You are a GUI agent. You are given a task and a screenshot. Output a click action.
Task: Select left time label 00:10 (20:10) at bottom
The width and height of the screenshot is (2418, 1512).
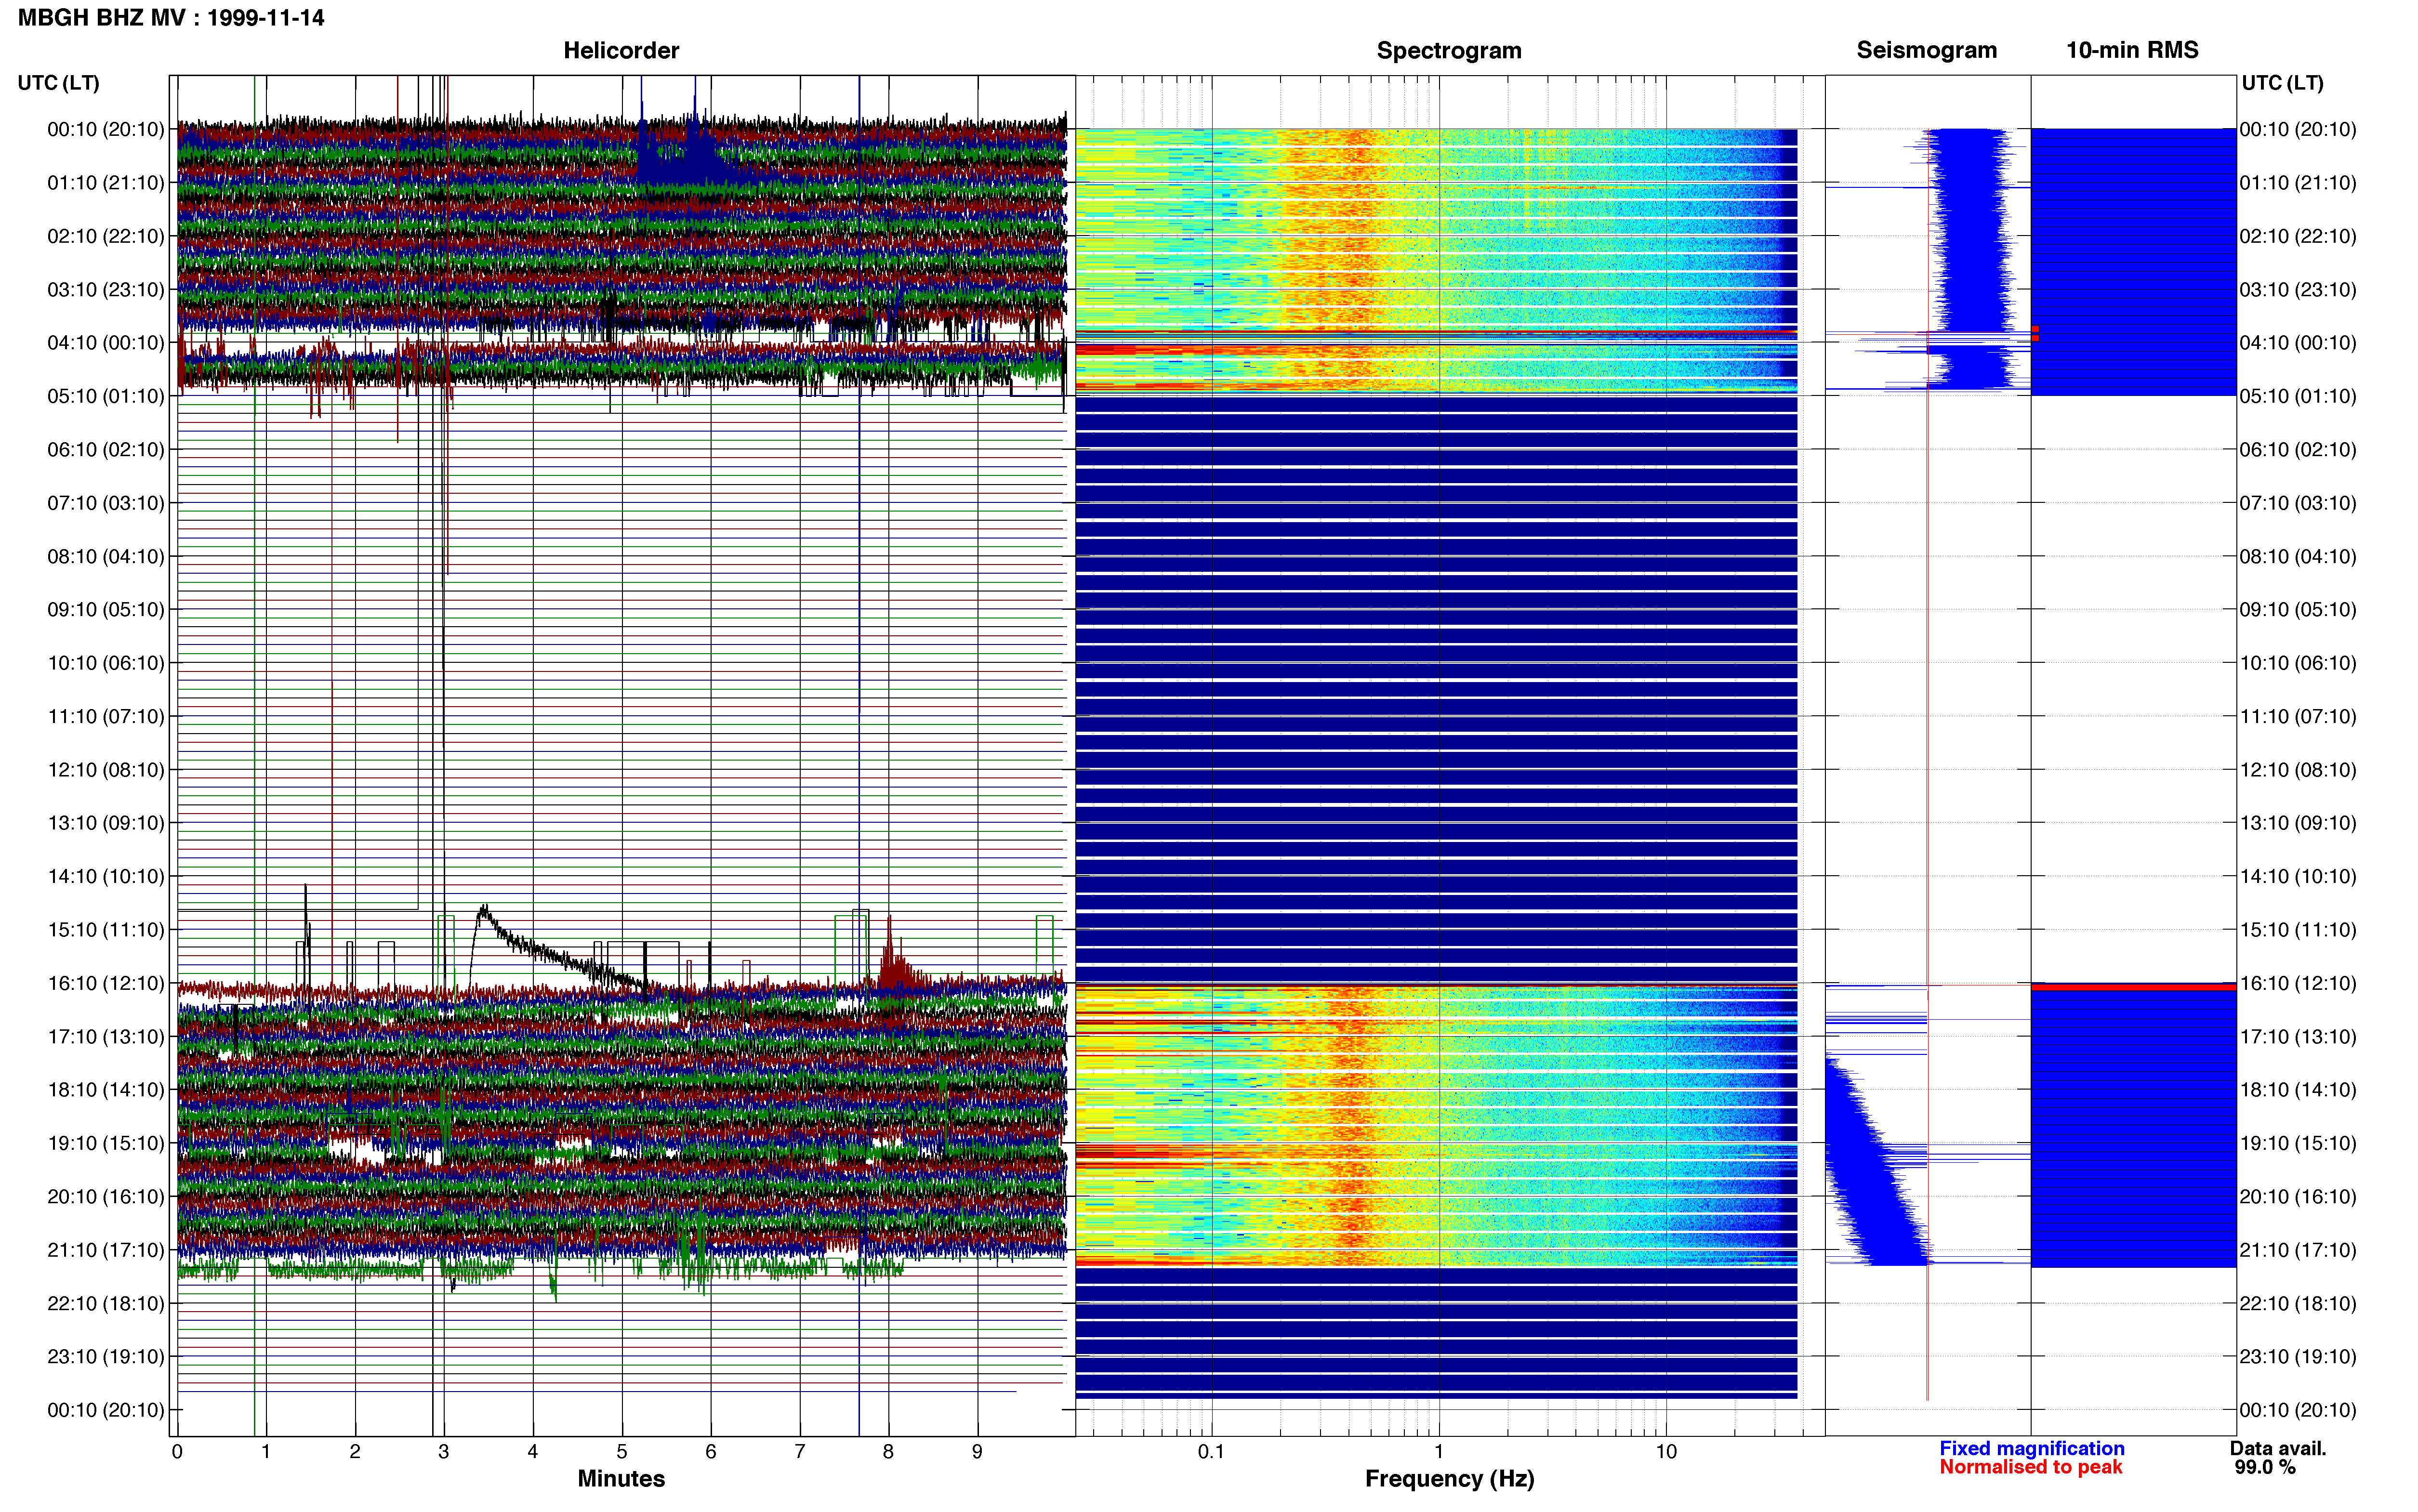coord(106,1410)
